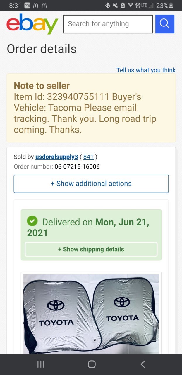Tap the Wi-Fi status bar icon

(x=131, y=5)
